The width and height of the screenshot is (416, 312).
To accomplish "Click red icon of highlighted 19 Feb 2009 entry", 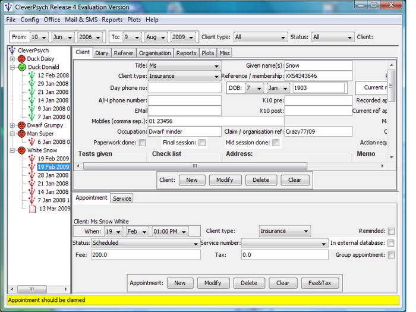I will 32,167.
